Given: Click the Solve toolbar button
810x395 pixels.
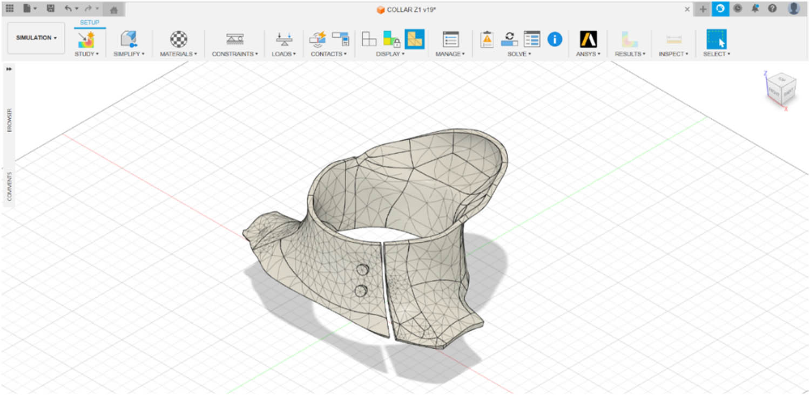Looking at the screenshot, I should (x=509, y=39).
